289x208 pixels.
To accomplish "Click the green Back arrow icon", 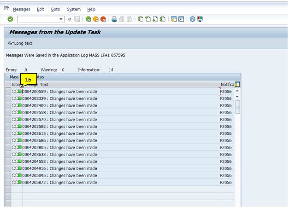I will point(88,19).
